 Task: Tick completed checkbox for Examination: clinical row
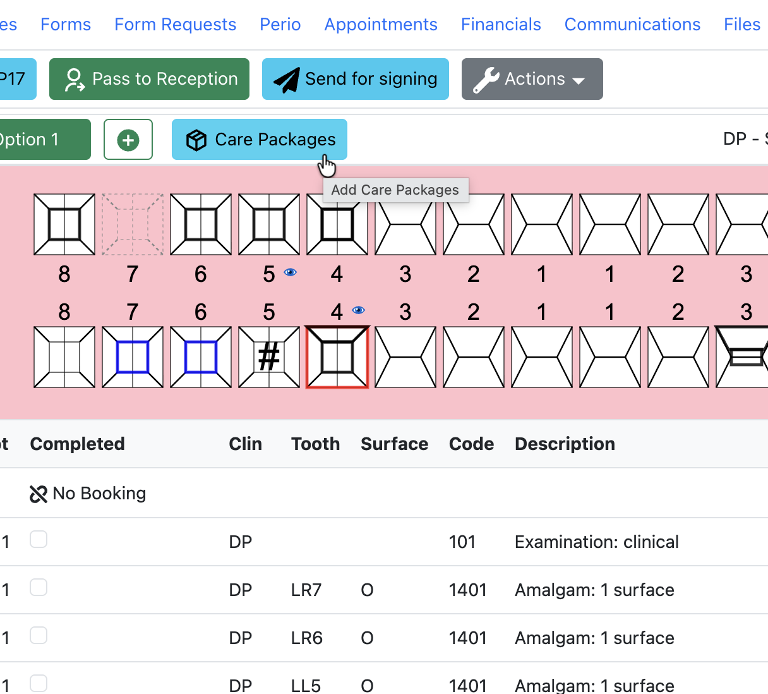click(39, 540)
